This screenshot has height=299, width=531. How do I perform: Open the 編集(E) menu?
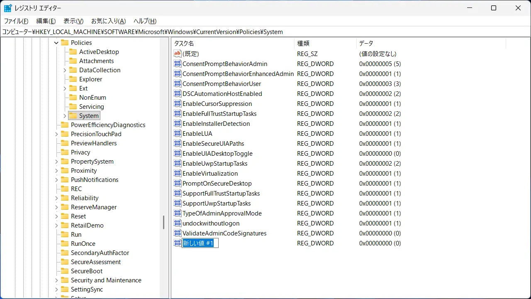click(46, 21)
